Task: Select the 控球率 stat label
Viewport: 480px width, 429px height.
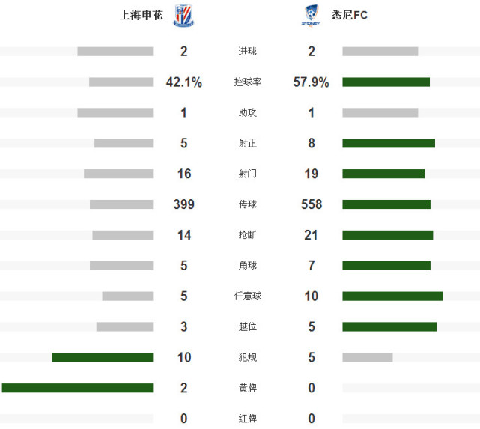Action: pos(247,82)
